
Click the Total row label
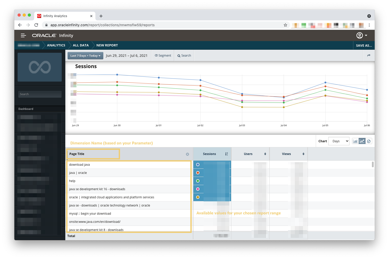tap(71, 236)
